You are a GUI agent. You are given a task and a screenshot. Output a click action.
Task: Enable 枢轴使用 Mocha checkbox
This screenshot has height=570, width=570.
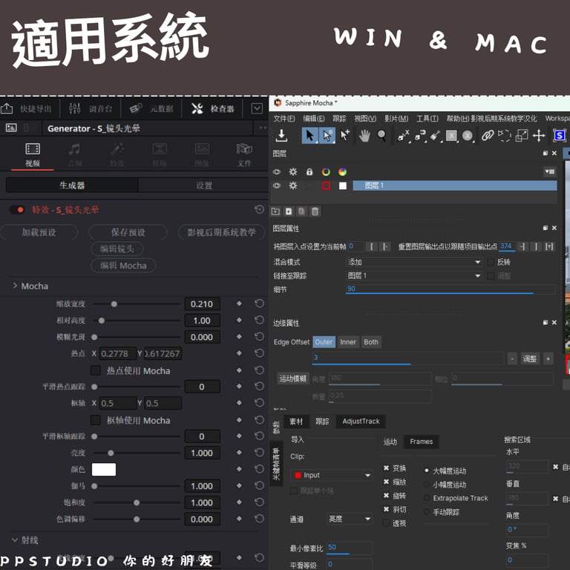pos(96,420)
